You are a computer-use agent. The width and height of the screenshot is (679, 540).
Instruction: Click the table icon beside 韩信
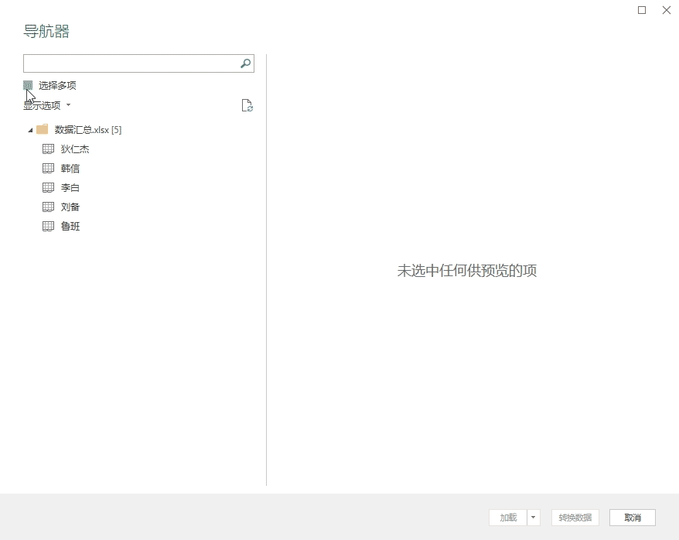pyautogui.click(x=48, y=169)
